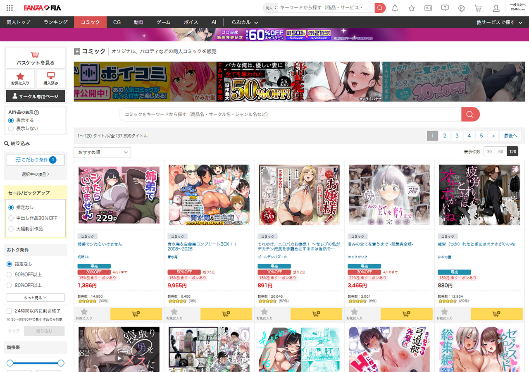The height and width of the screenshot is (372, 529).
Task: Click the notifications bell icon
Action: click(395, 8)
